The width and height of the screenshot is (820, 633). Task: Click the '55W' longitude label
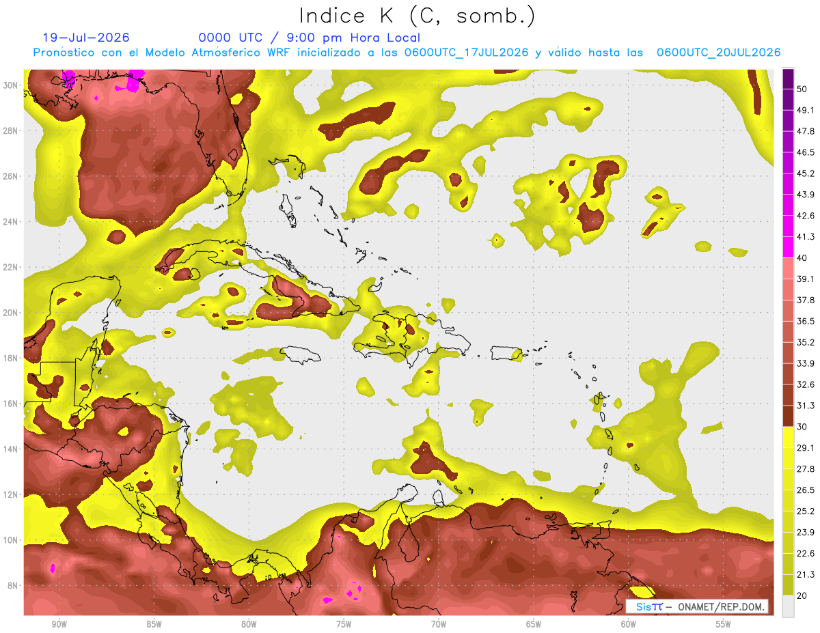pyautogui.click(x=724, y=624)
